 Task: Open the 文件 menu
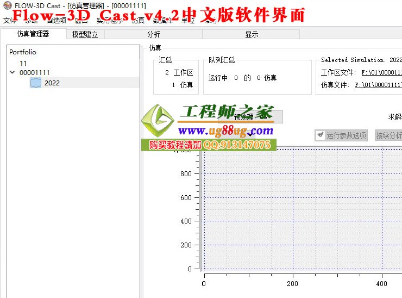point(9,20)
